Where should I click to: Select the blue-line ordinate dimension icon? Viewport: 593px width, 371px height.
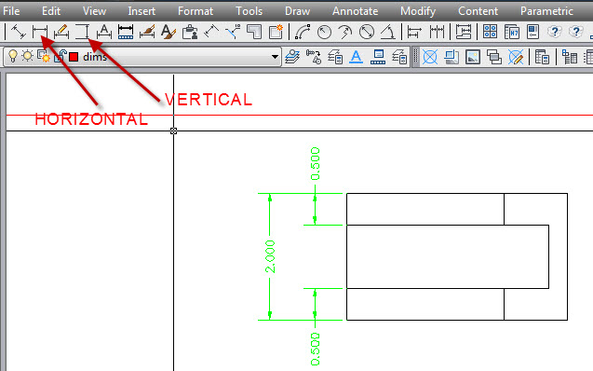pyautogui.click(x=233, y=32)
